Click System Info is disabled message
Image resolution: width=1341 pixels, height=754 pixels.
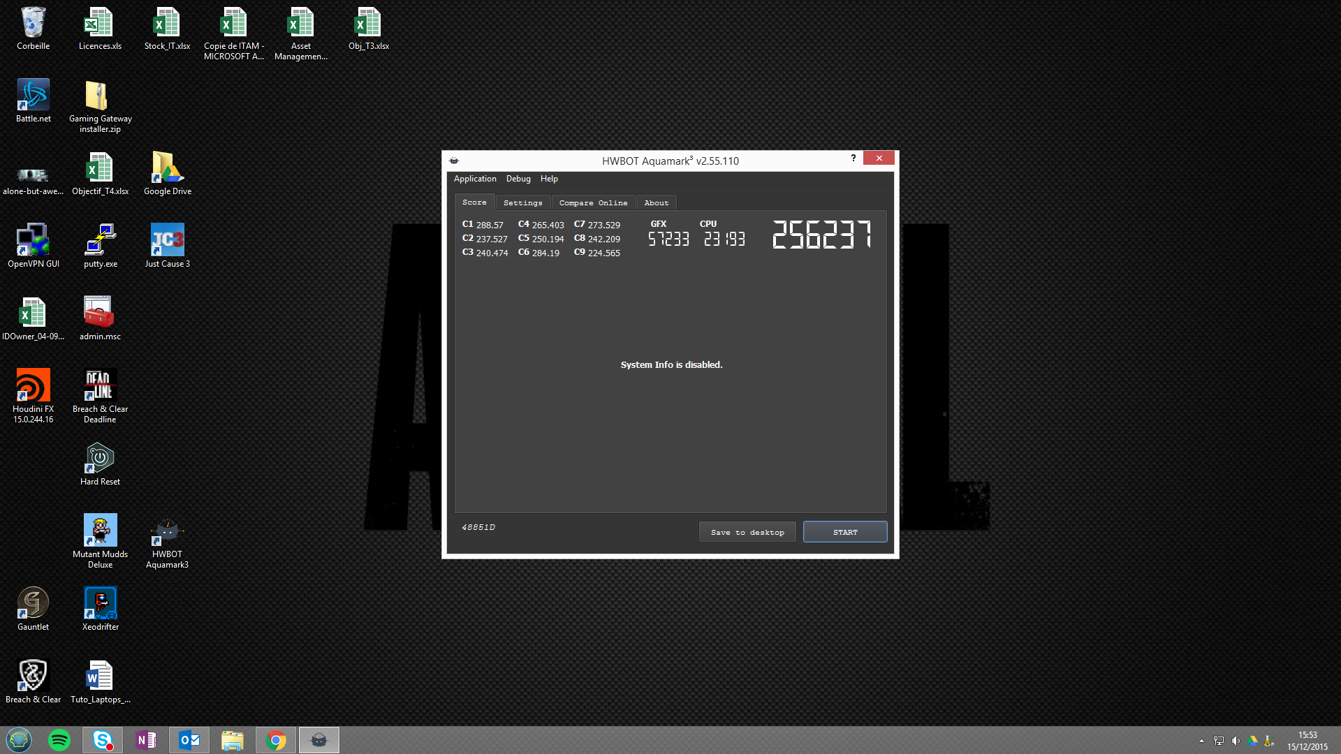pyautogui.click(x=671, y=365)
